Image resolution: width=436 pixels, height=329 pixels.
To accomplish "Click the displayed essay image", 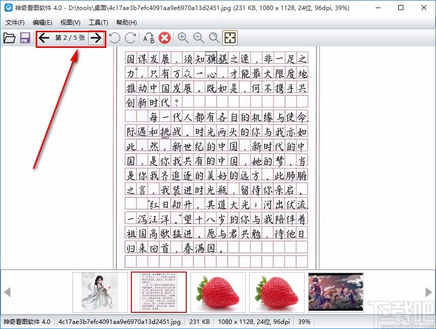I will pos(216,158).
